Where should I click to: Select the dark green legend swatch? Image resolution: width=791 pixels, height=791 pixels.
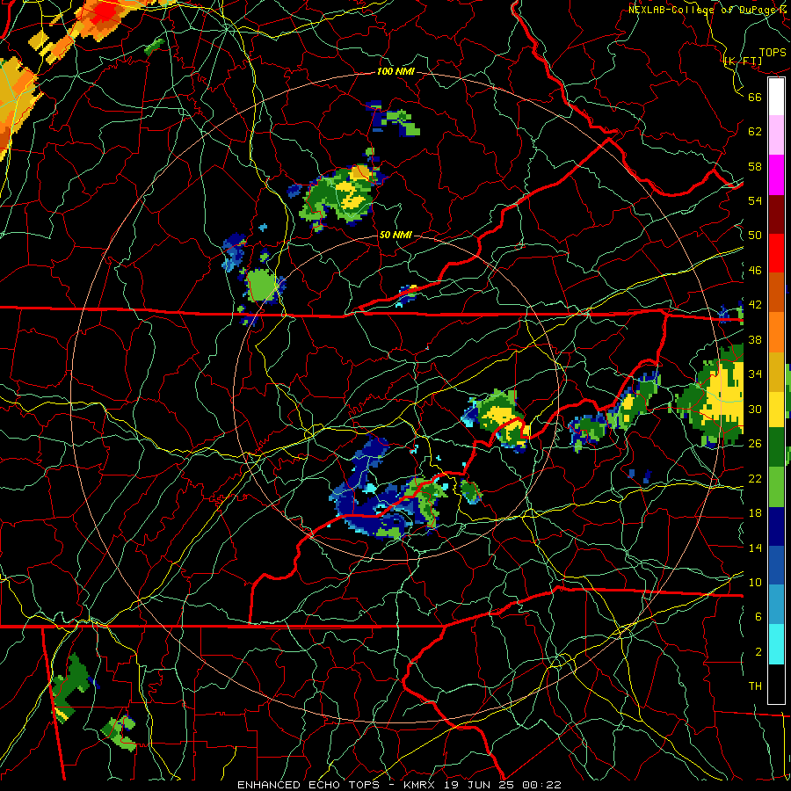(776, 447)
